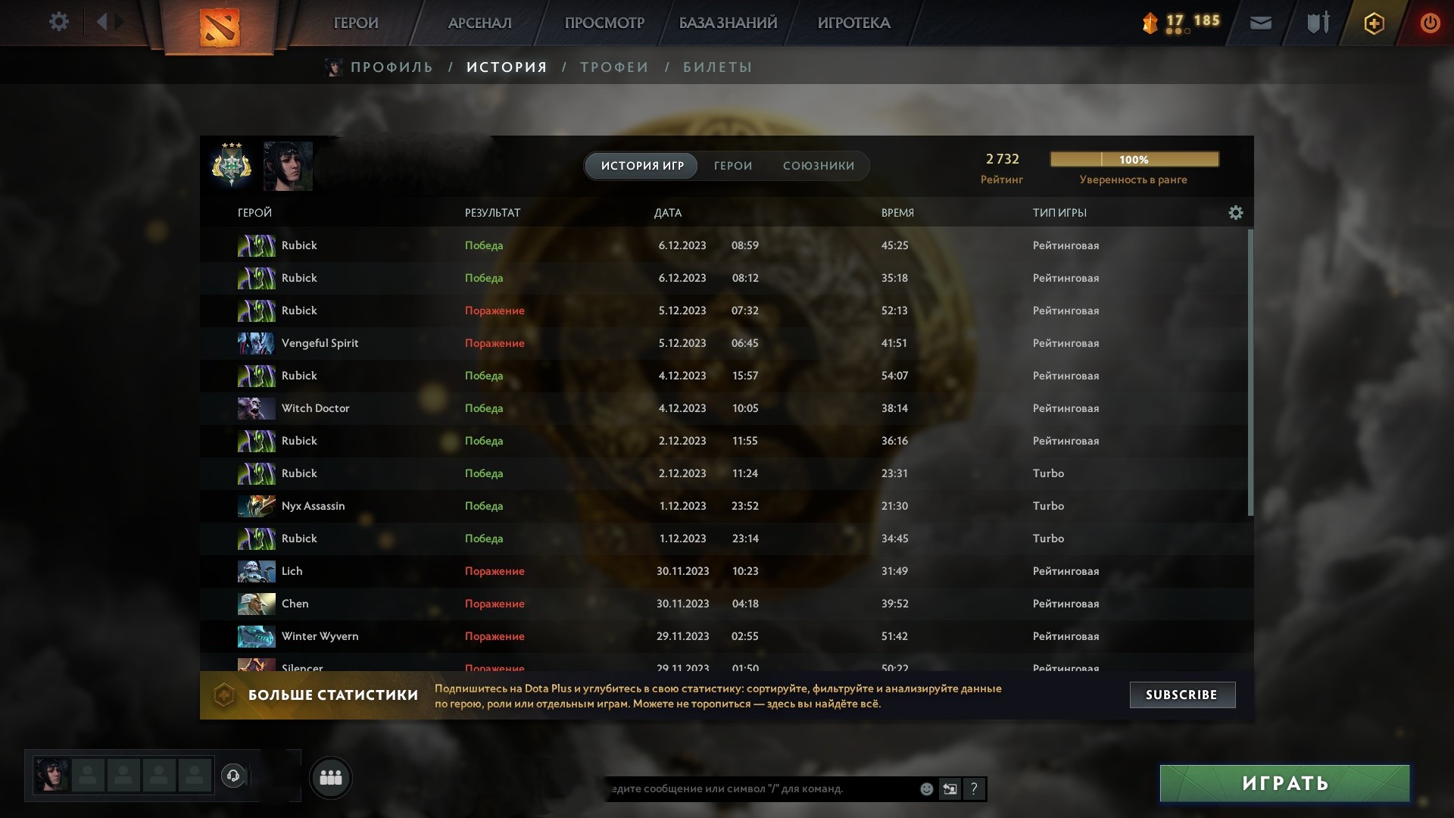Open Rubick Turbo match at 23:14
This screenshot has width=1454, height=818.
(x=723, y=539)
